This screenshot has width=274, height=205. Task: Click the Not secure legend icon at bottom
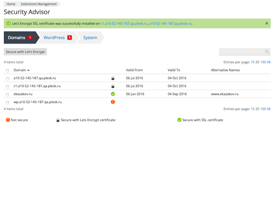[8, 120]
